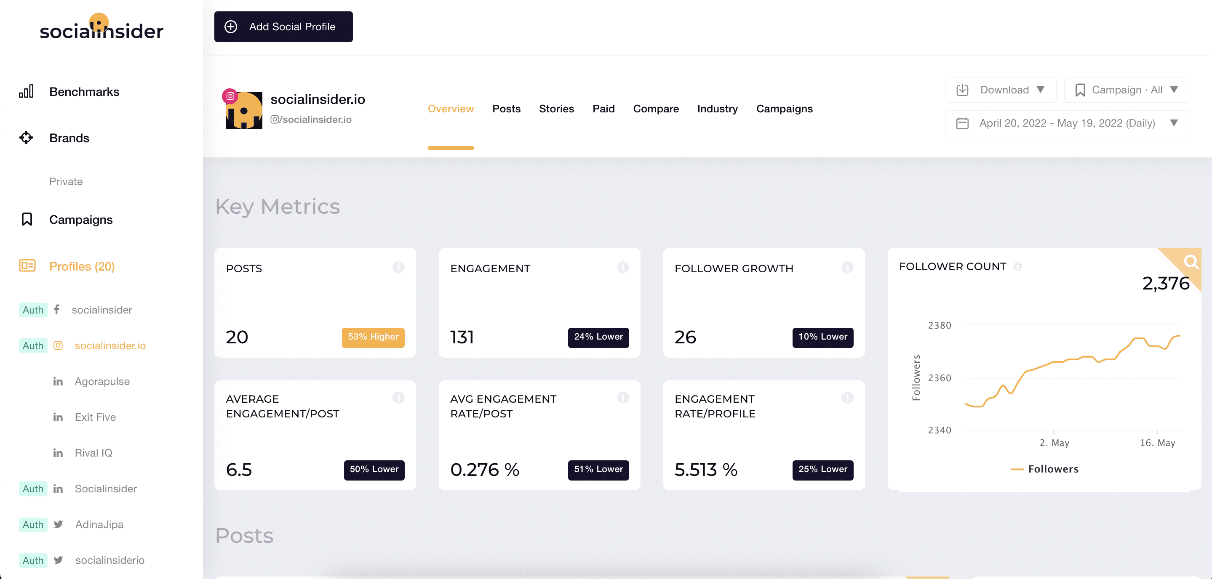Click the plus icon in Add Social Profile
This screenshot has height=579, width=1212.
click(230, 27)
